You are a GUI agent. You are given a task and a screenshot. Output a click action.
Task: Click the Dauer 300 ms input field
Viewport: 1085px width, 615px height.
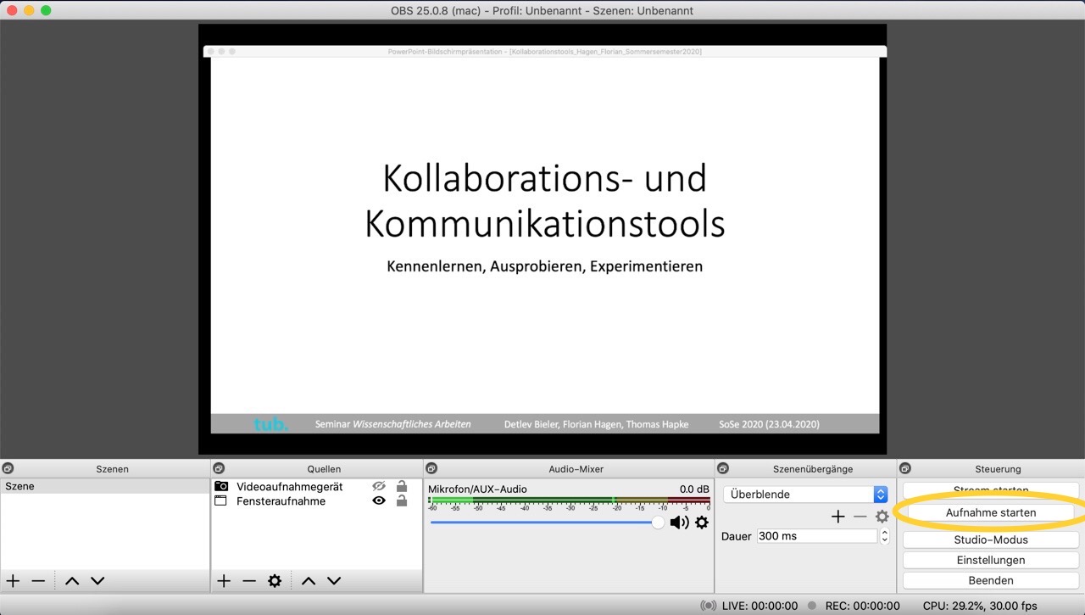click(x=815, y=536)
